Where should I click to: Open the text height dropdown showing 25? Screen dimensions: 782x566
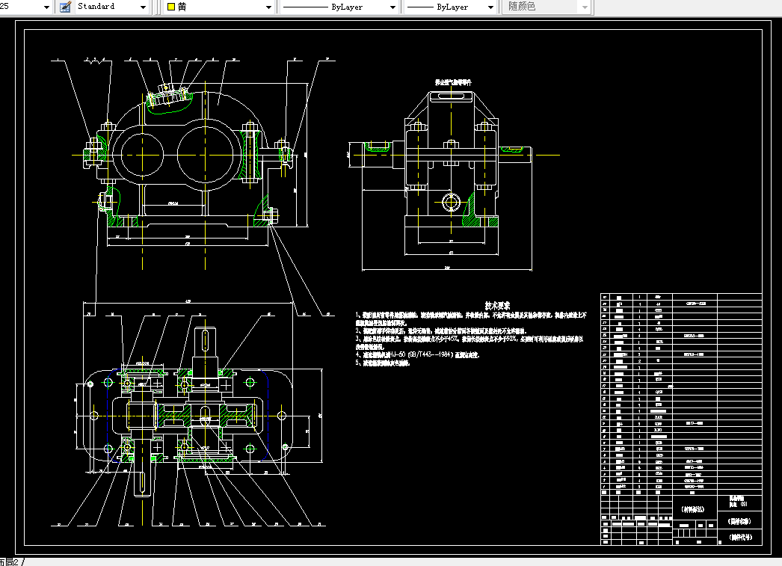46,7
